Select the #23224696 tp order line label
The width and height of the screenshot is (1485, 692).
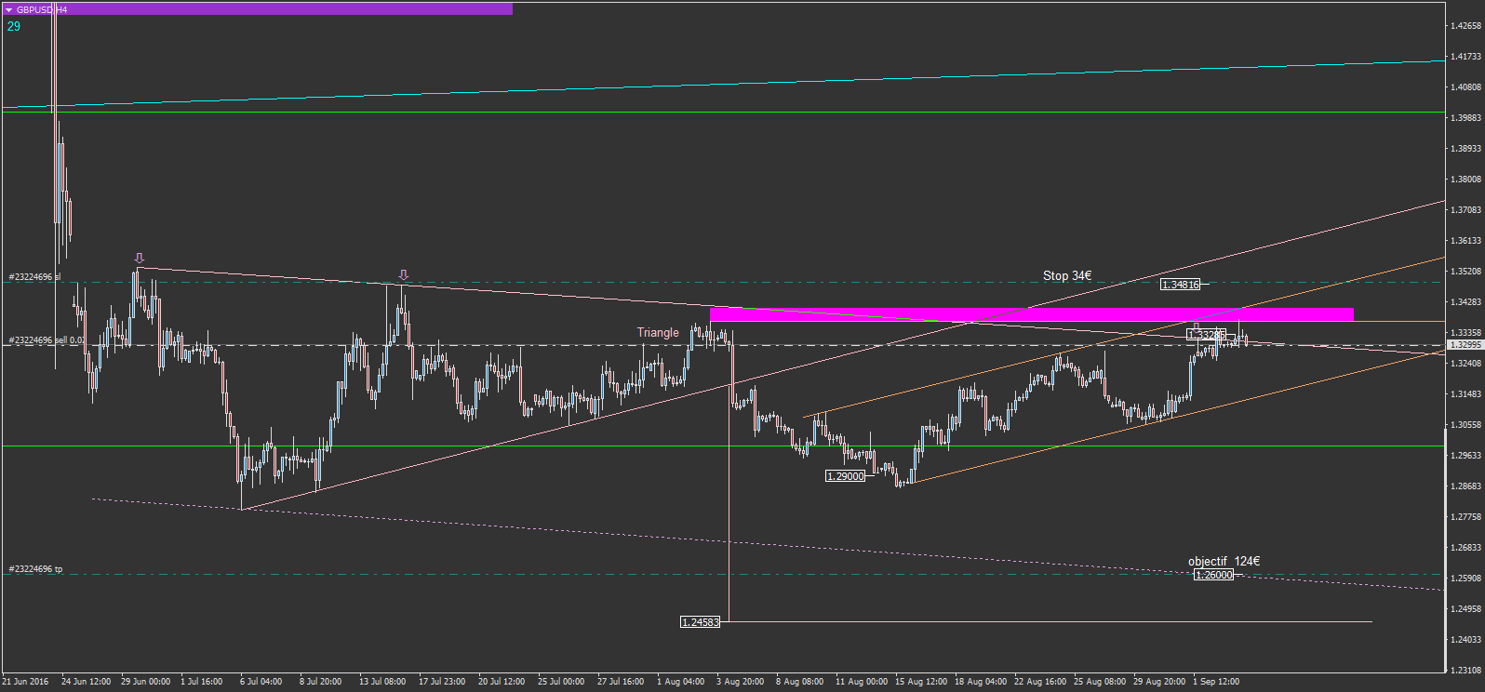[x=35, y=569]
